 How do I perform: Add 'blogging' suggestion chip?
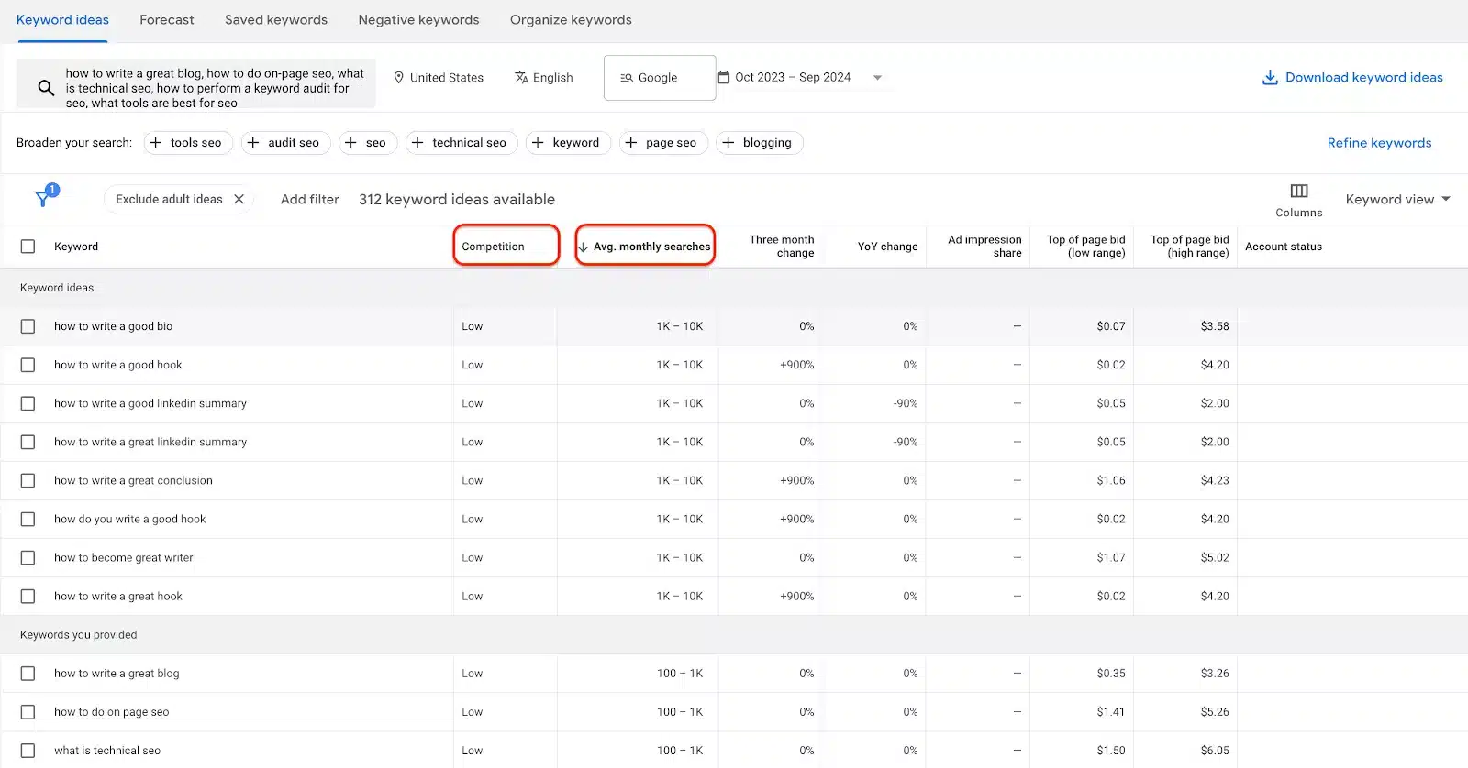[x=760, y=143]
